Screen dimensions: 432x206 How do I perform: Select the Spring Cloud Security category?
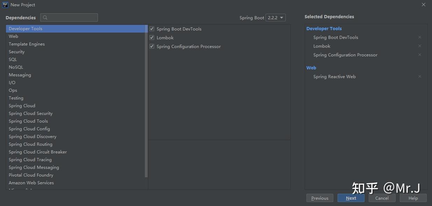coord(30,113)
